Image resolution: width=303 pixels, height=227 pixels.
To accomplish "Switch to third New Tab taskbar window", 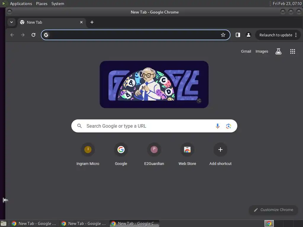I will tap(135, 223).
